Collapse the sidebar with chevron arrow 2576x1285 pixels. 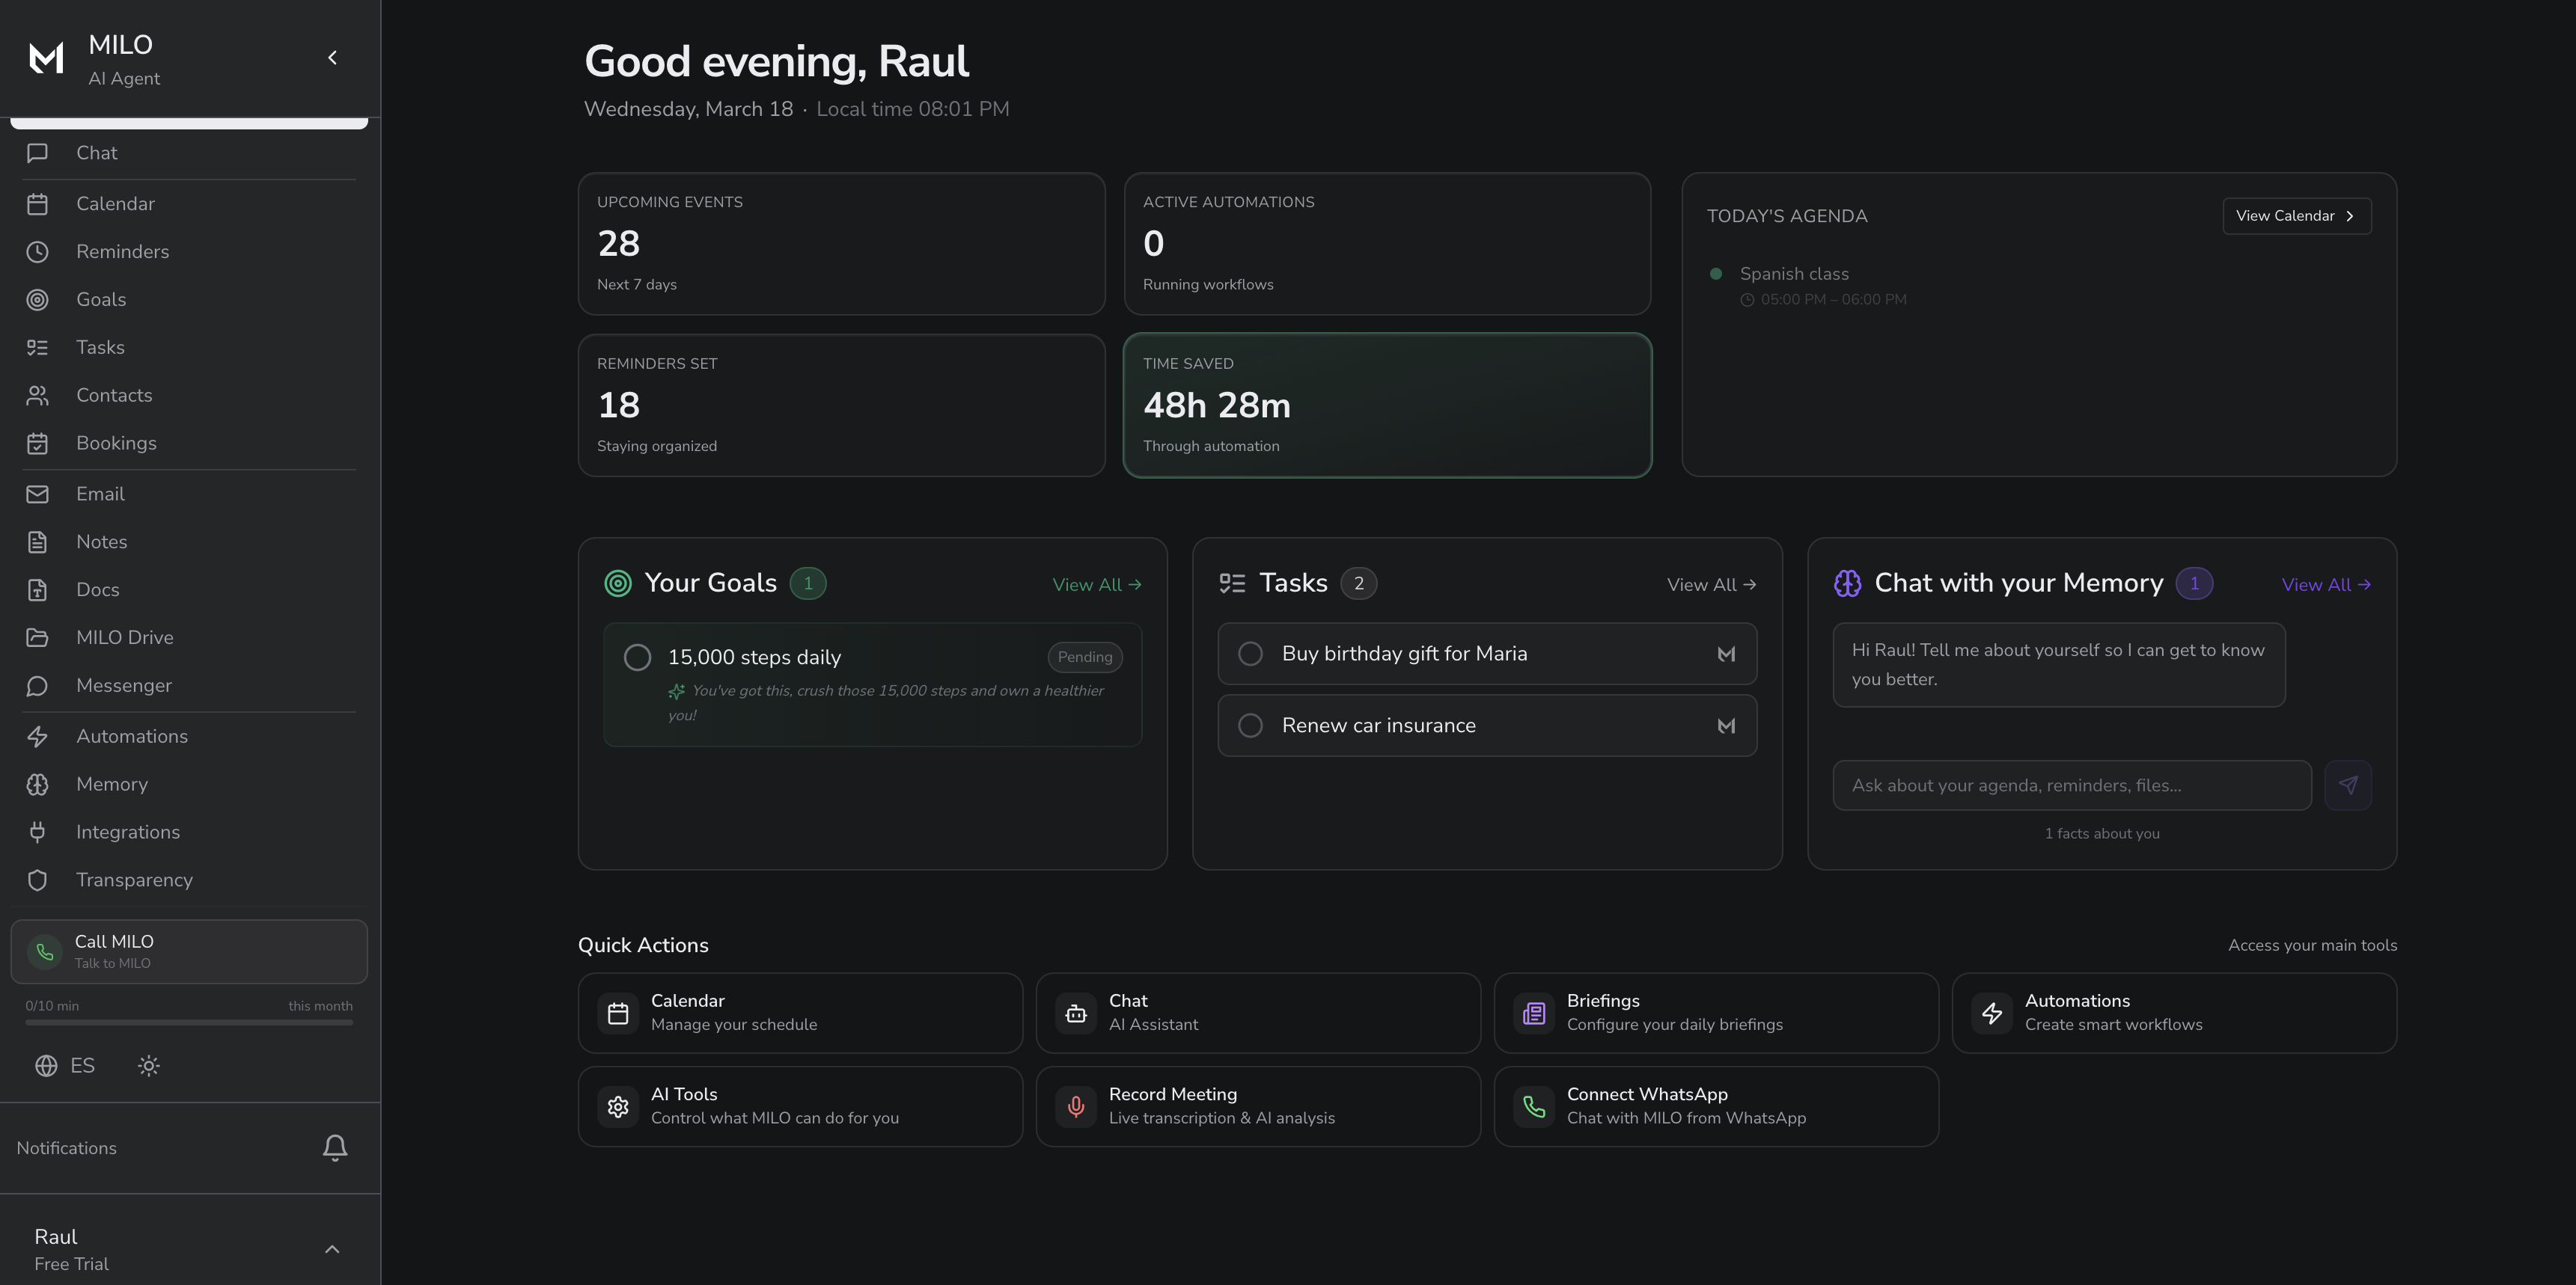tap(332, 58)
